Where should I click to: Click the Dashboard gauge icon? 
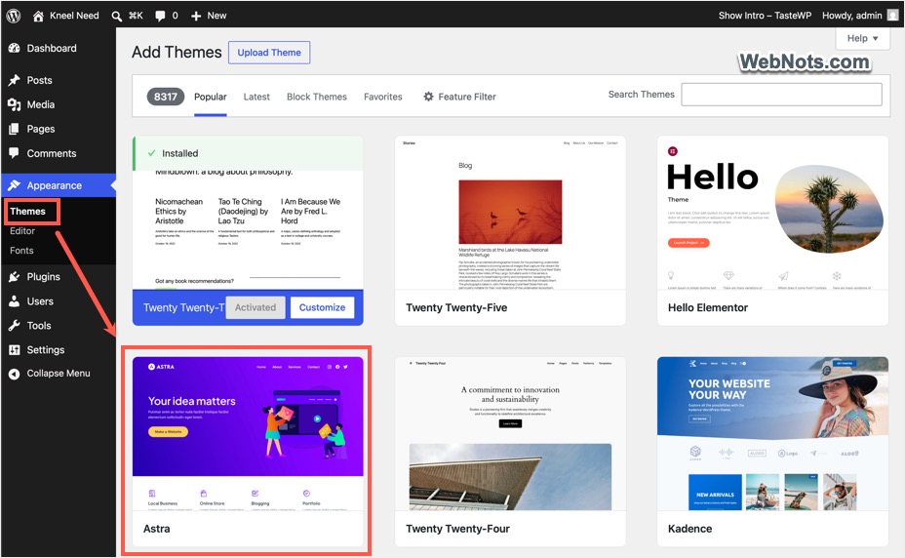click(x=15, y=49)
